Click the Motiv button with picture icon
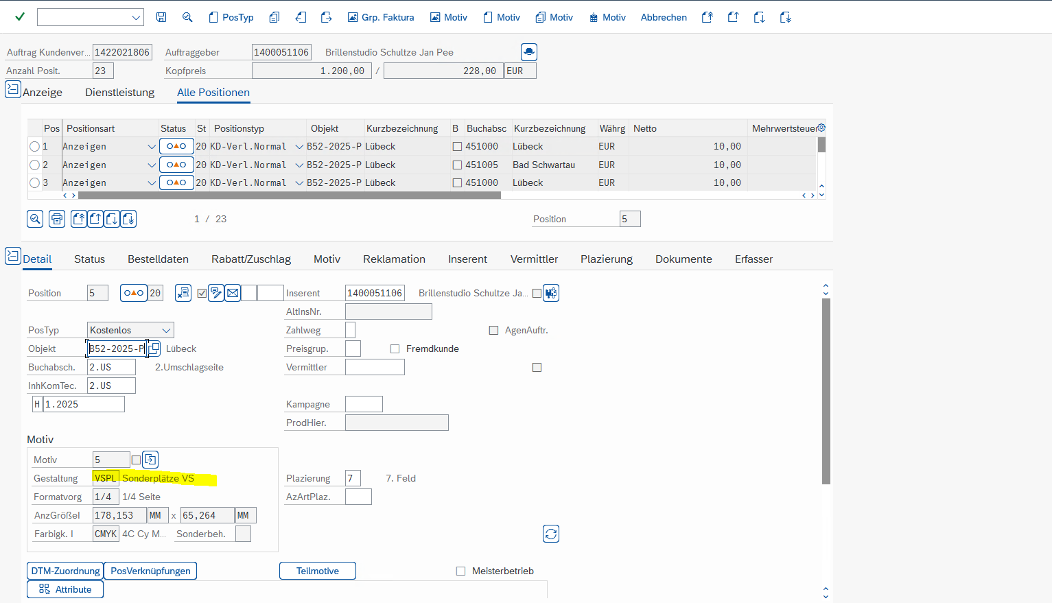Image resolution: width=1052 pixels, height=603 pixels. click(449, 17)
